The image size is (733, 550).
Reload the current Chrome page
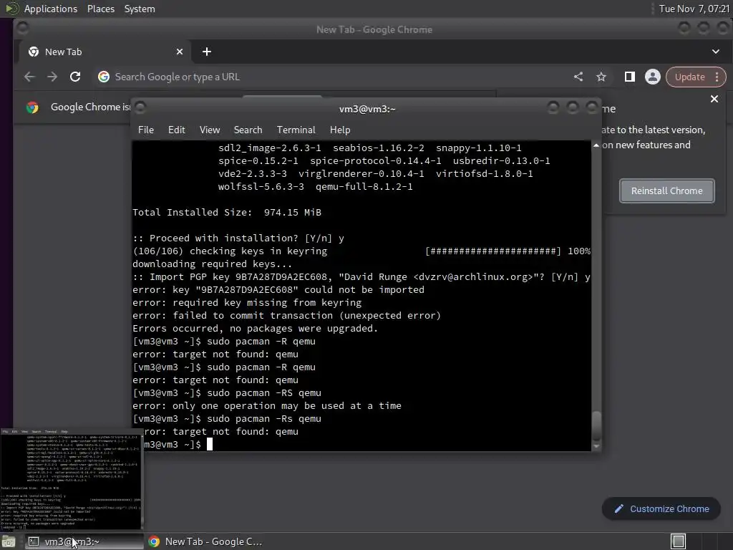click(74, 77)
